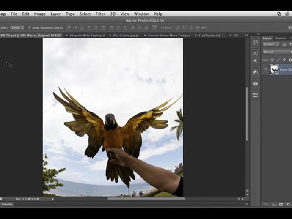Click New adjustment layer icon
The image size is (292, 219).
(288, 204)
